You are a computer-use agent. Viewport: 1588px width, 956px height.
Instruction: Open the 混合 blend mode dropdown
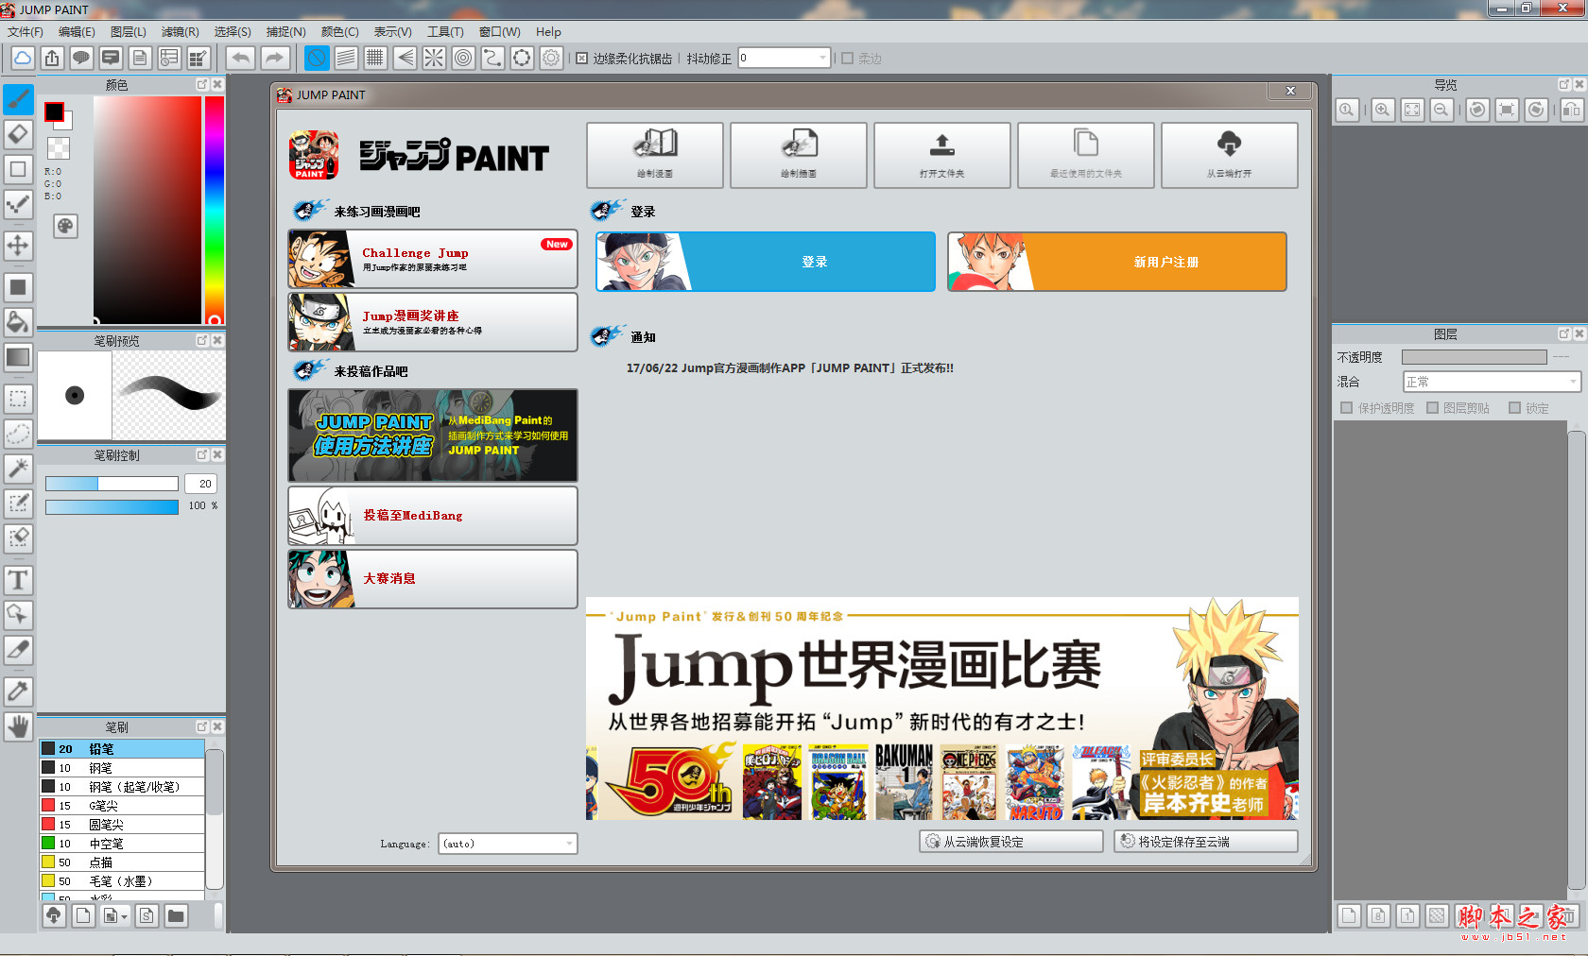coord(1492,382)
